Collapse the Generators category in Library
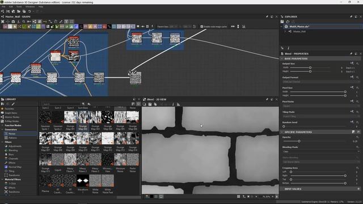The image size is (363, 204). click(x=2, y=130)
